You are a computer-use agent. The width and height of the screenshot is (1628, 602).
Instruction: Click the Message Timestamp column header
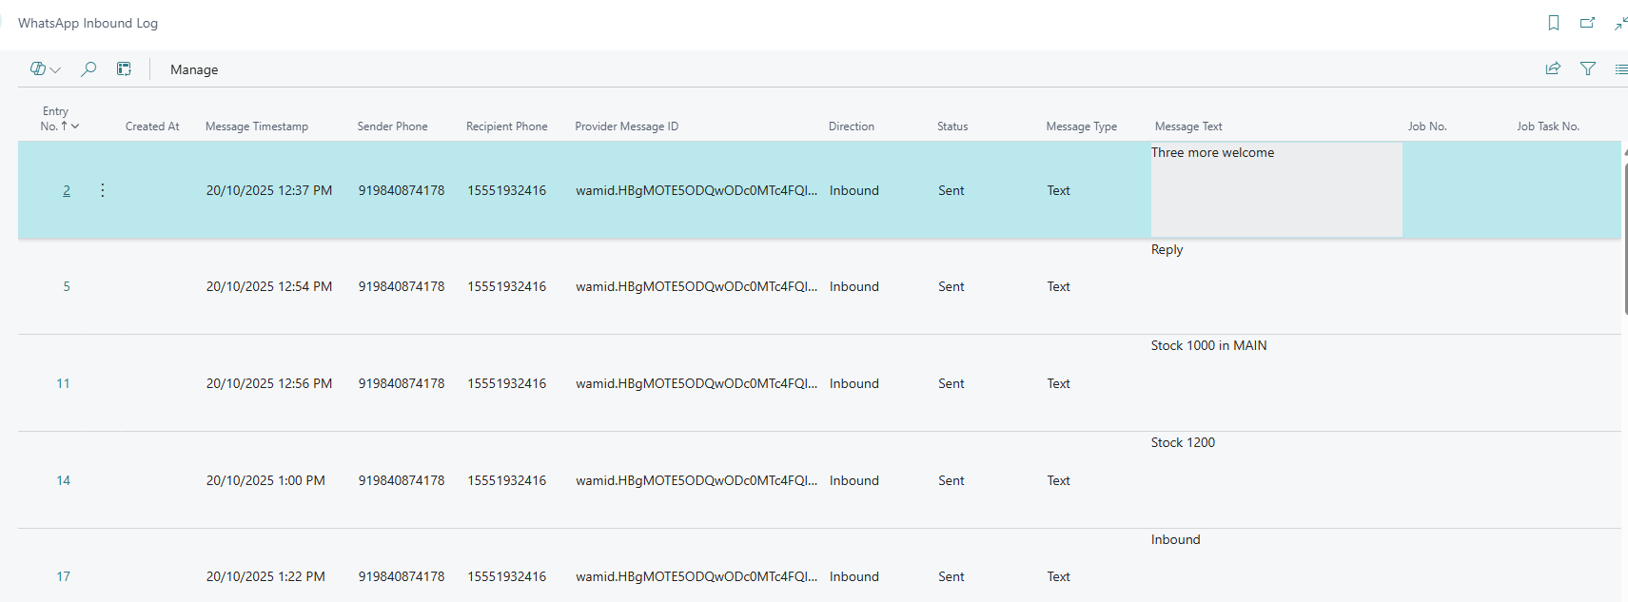pyautogui.click(x=256, y=126)
